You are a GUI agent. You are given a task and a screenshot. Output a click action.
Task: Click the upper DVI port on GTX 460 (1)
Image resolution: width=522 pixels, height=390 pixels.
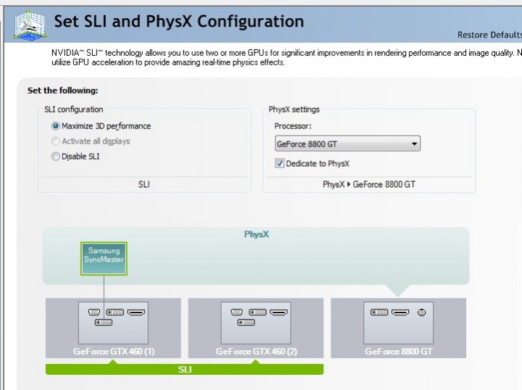pos(115,312)
